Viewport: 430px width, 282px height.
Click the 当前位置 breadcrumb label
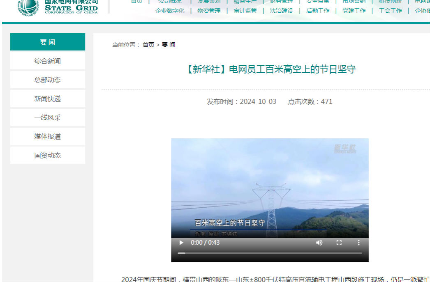click(126, 45)
